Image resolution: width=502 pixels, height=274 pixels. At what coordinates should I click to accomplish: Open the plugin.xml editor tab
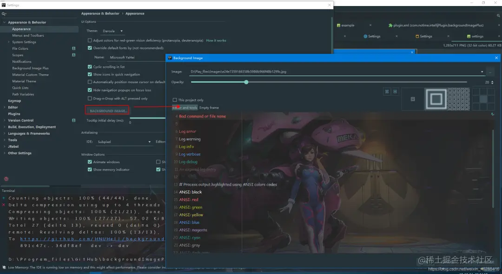click(436, 25)
